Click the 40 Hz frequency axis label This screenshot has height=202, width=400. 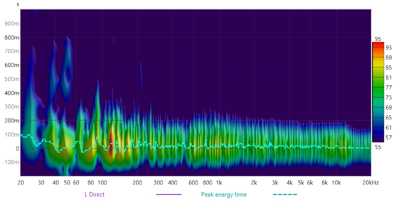[55, 182]
